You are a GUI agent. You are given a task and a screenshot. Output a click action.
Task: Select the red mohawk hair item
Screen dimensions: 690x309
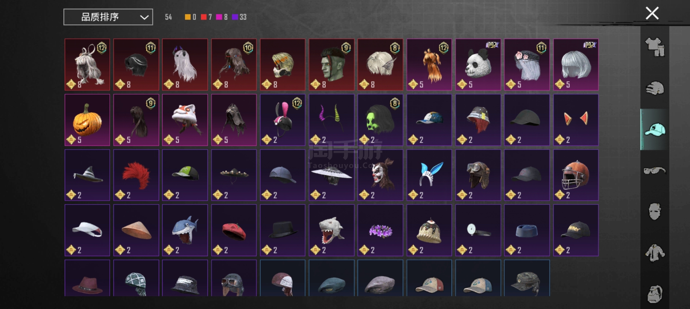click(136, 175)
